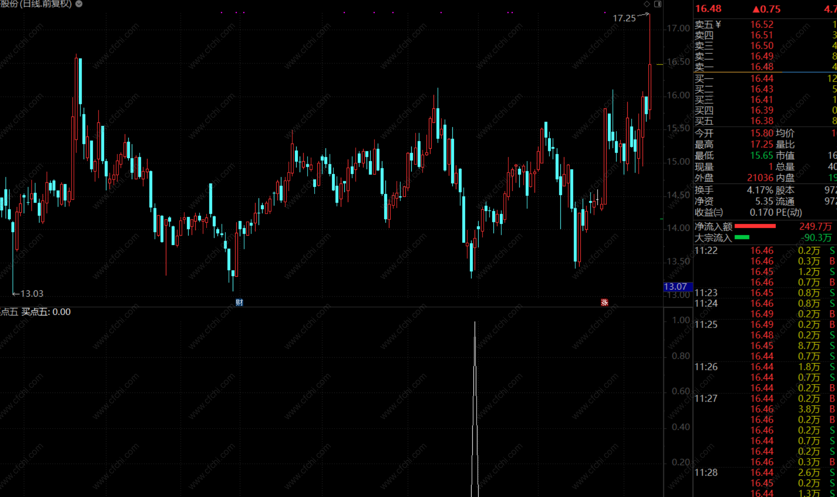The image size is (837, 497).
Task: Click the red 涨 marker below candles
Action: (605, 303)
